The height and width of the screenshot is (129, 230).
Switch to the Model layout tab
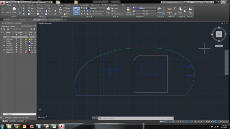pyautogui.click(x=5, y=121)
